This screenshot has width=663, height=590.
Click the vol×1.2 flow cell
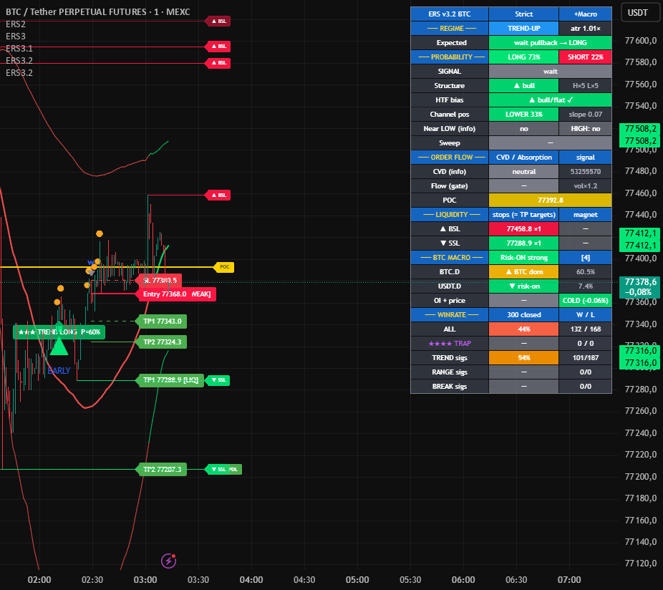(586, 186)
